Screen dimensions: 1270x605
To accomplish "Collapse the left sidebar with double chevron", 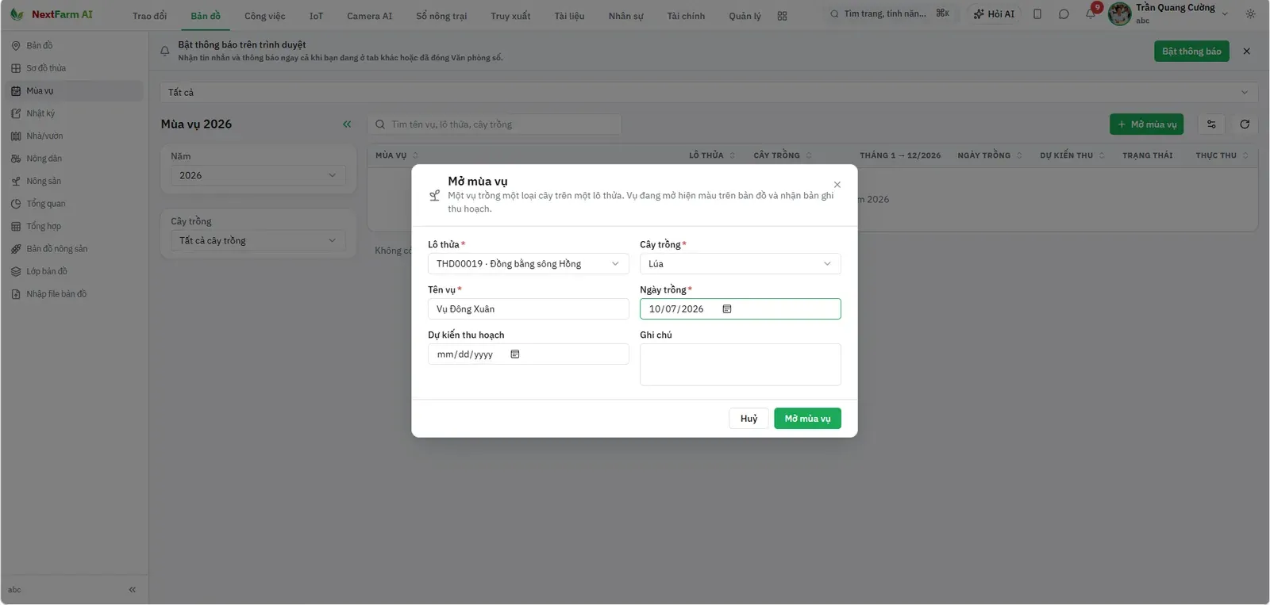I will click(133, 590).
